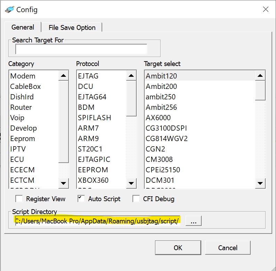Uncheck the Auto Script checkbox

point(81,199)
